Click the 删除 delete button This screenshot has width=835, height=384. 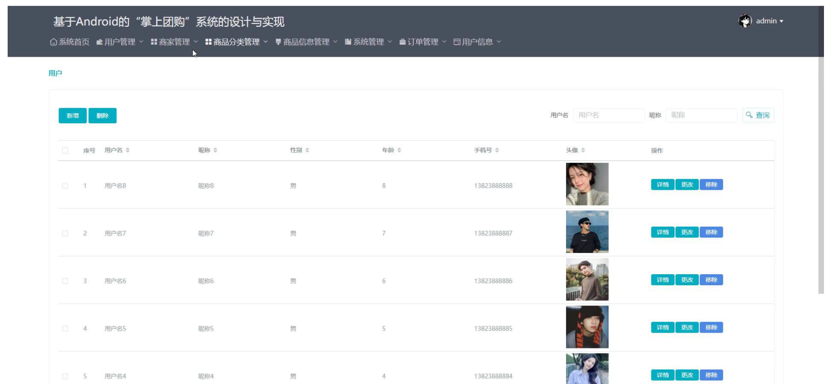coord(102,116)
